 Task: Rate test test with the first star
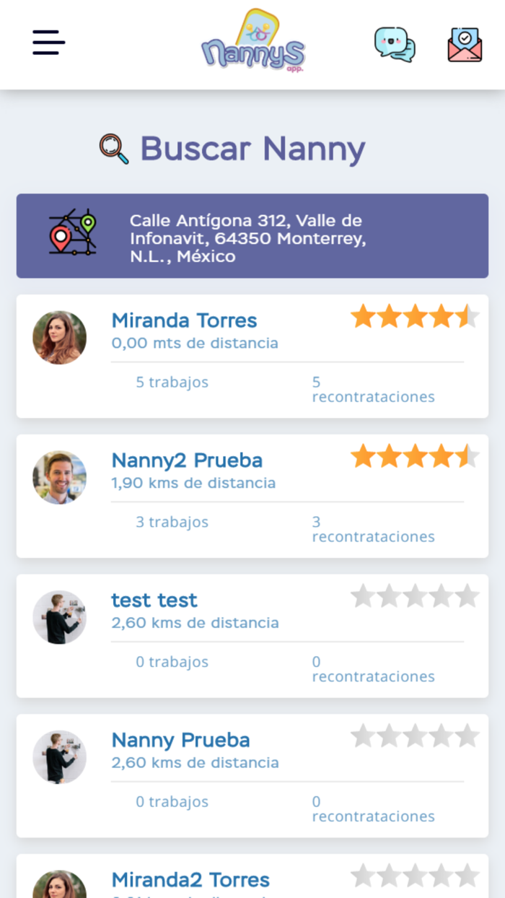[361, 596]
